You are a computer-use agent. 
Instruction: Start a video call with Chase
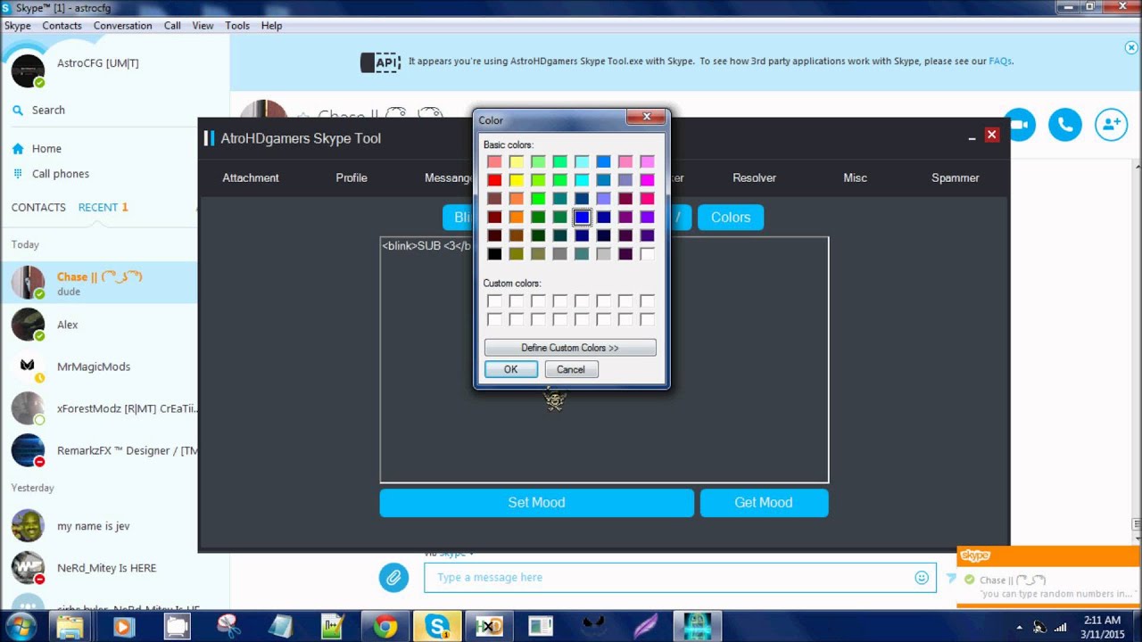coord(1020,125)
